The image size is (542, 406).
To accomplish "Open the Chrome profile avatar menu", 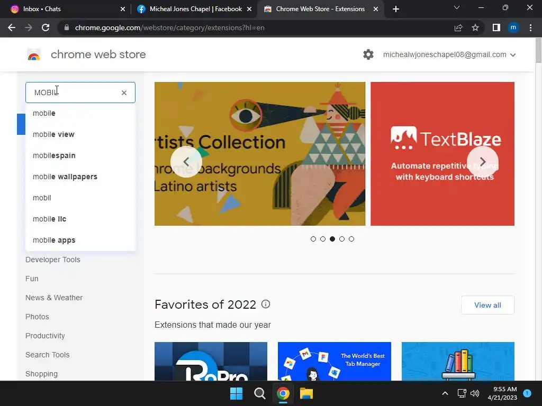I will (x=513, y=27).
